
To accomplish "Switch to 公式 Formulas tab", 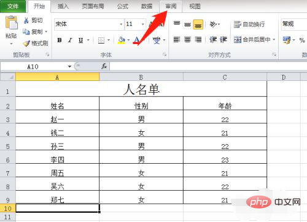I will tap(123, 6).
